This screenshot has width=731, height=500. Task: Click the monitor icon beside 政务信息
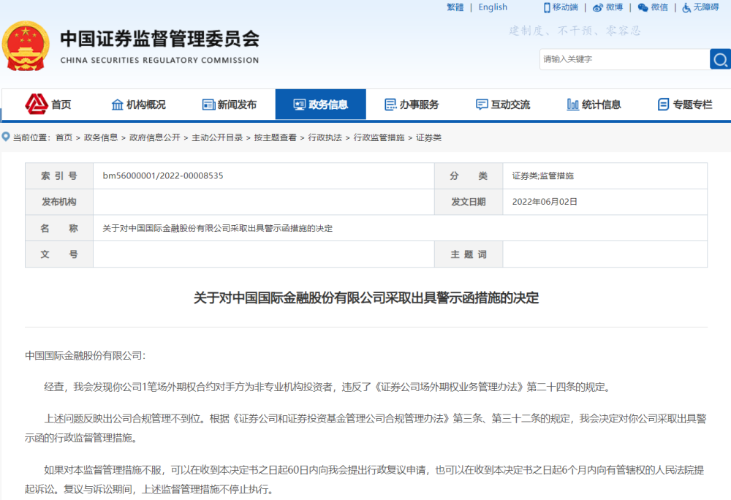tap(299, 105)
